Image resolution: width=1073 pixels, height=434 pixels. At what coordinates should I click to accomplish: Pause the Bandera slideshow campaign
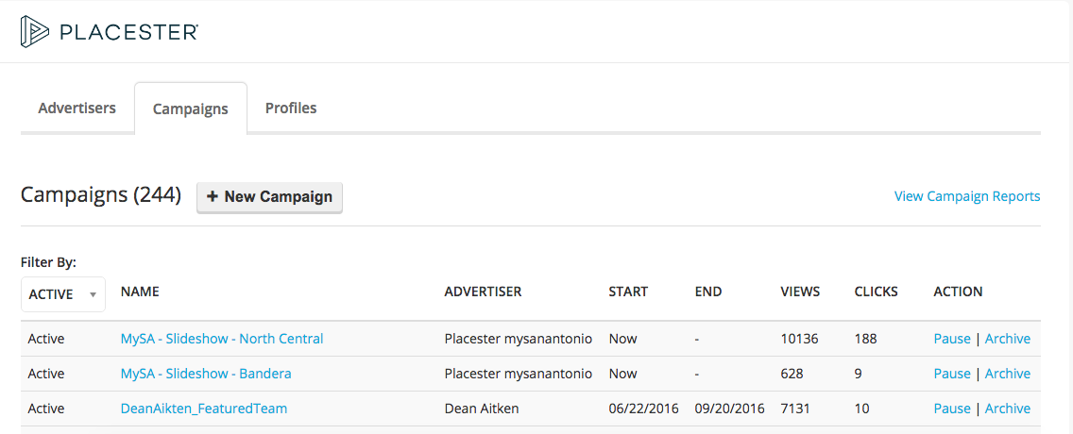(952, 374)
